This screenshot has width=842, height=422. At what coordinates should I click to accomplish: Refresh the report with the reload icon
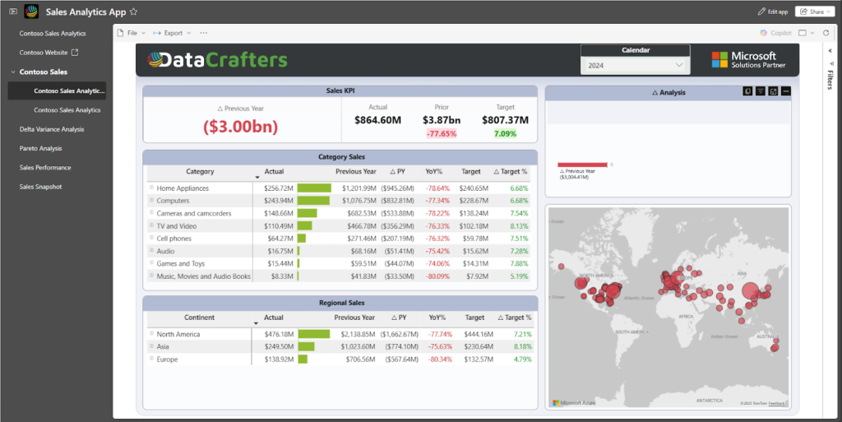tap(826, 33)
